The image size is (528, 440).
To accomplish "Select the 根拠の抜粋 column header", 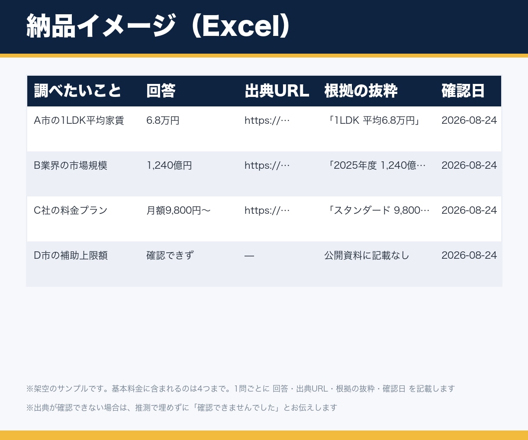I will (361, 91).
